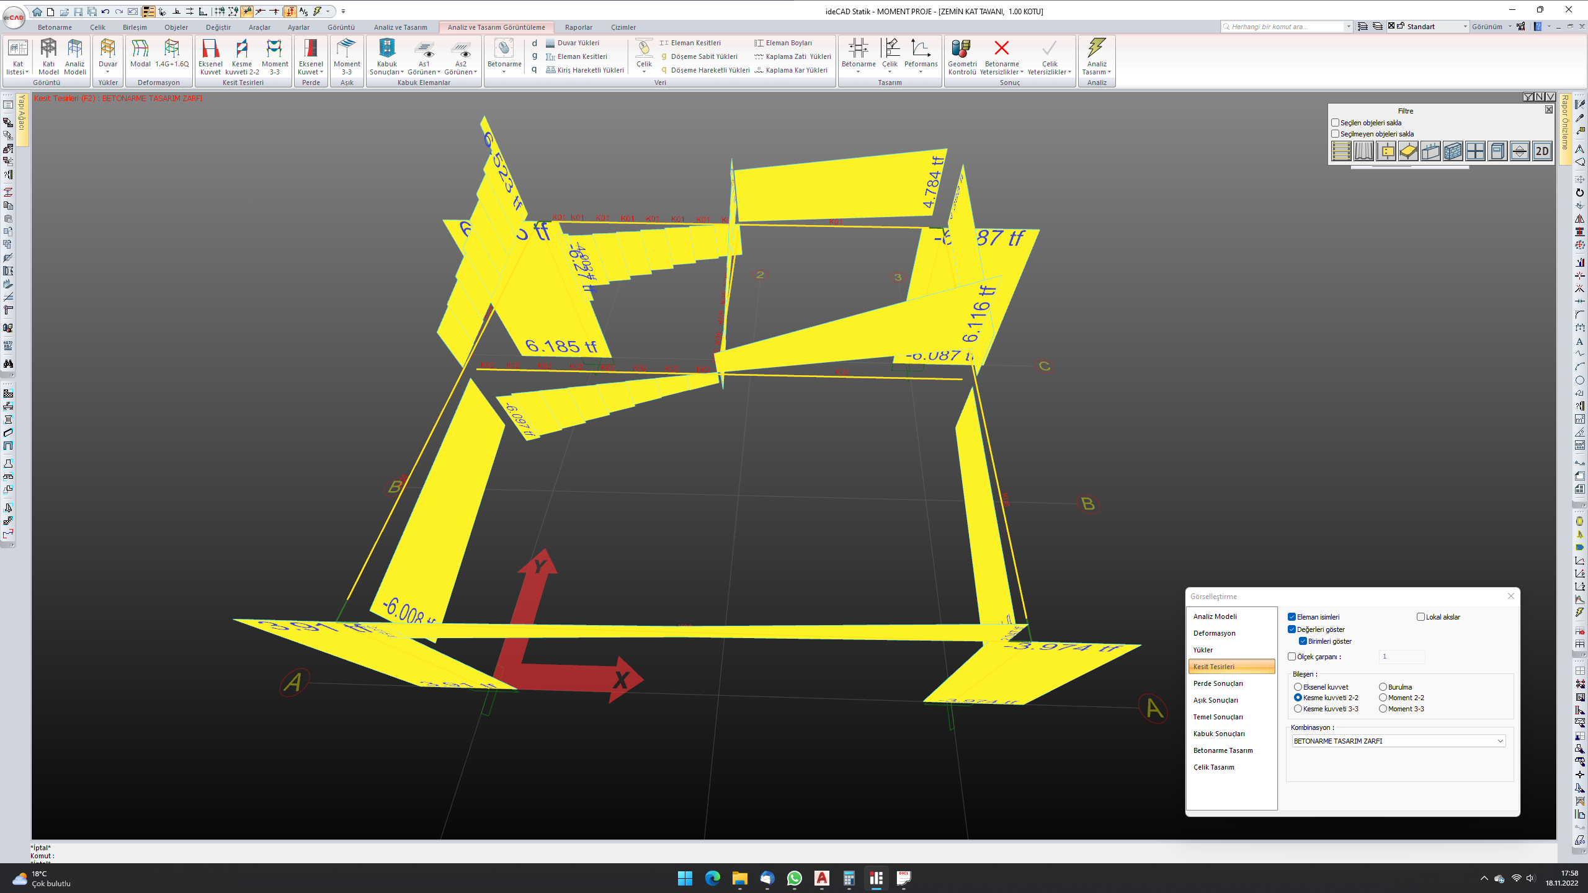
Task: Display Moment 3-3 section forces
Action: coord(275,56)
